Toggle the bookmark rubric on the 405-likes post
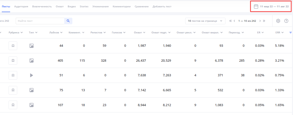The width and height of the screenshot is (293, 115). pyautogui.click(x=13, y=60)
